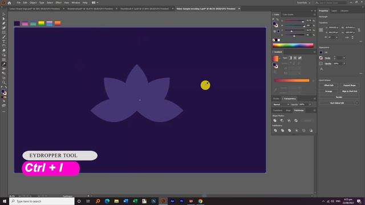Switch to the Align panel tab
365x205 pixels.
[288, 110]
